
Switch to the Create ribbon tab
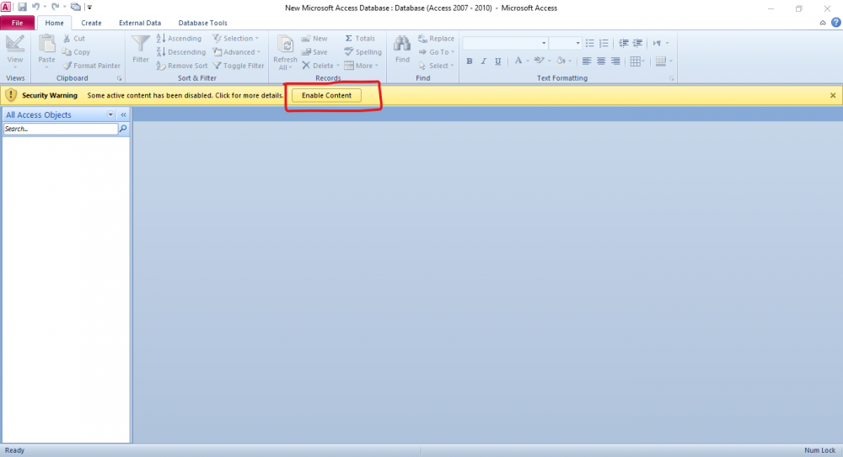91,23
